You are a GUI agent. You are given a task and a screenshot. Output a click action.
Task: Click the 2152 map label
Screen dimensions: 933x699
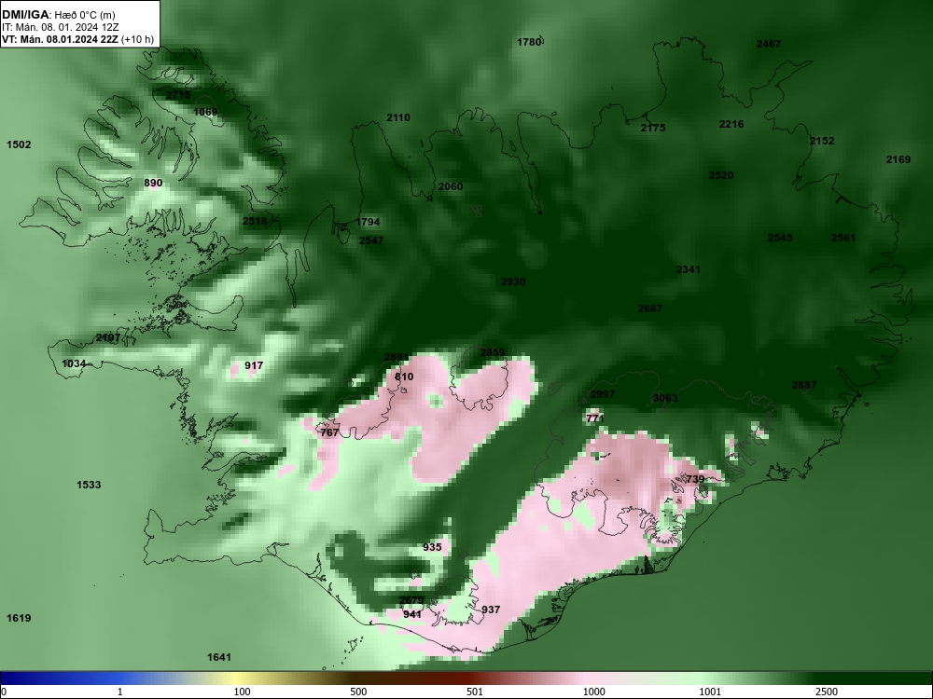(822, 141)
